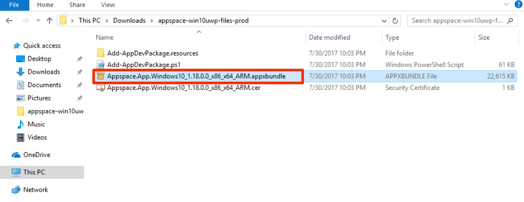524x202 pixels.
Task: Select the appxbundle package file icon
Action: pos(101,76)
